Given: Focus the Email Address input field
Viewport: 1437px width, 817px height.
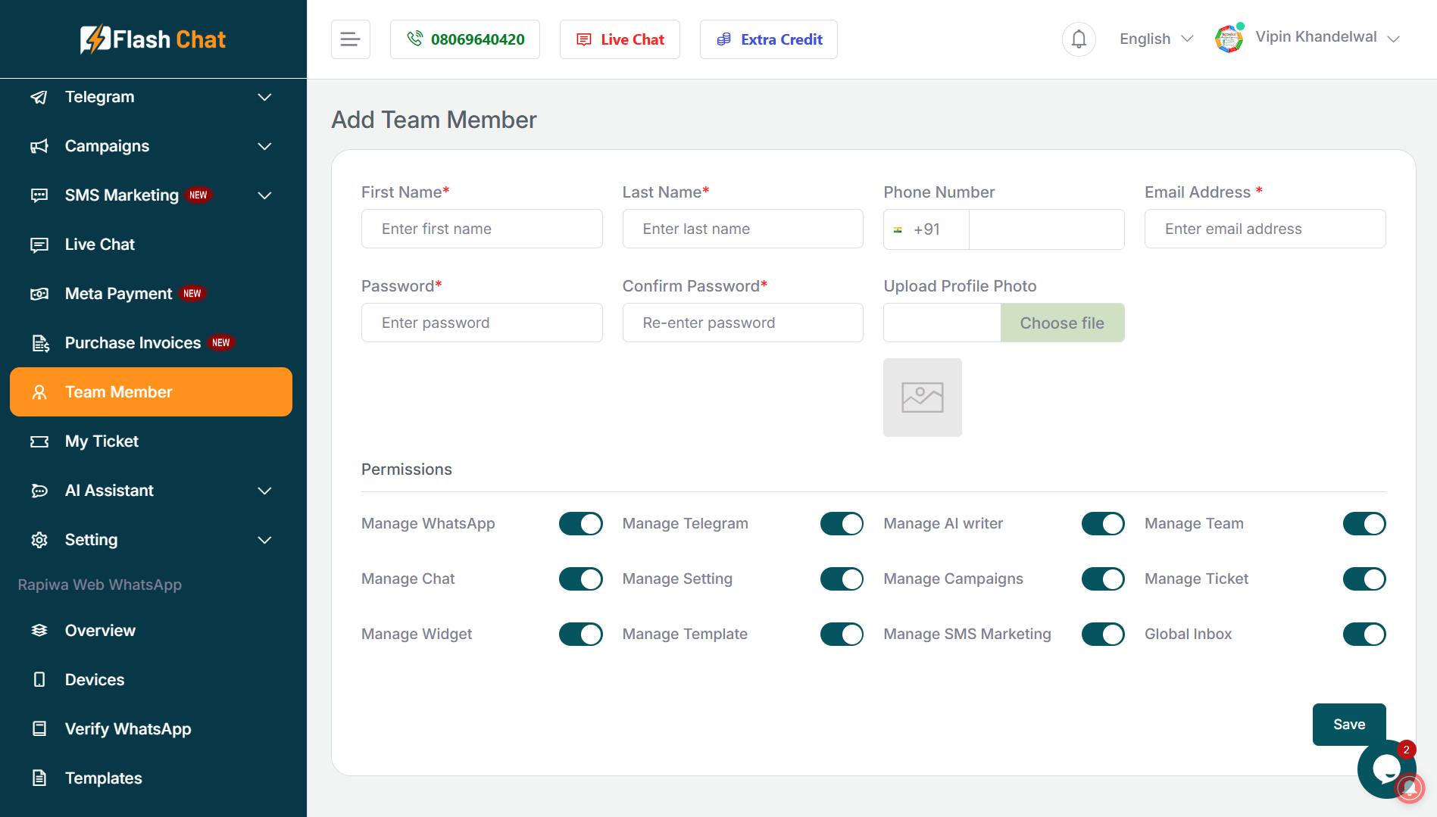Looking at the screenshot, I should 1264,229.
